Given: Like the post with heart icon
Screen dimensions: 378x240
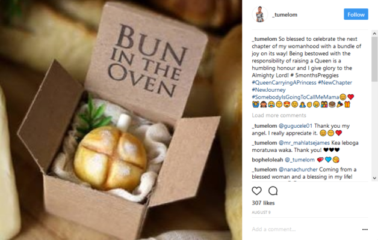Looking at the screenshot, I should point(256,191).
